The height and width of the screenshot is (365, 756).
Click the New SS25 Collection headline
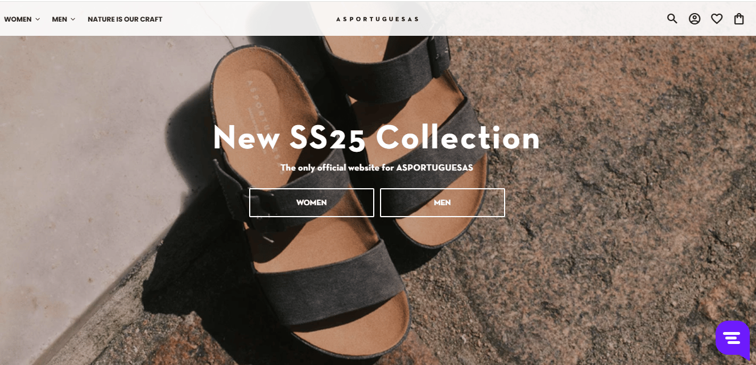(377, 138)
